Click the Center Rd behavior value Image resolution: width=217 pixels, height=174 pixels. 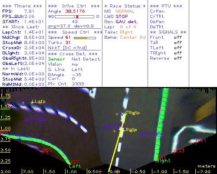coord(133,37)
